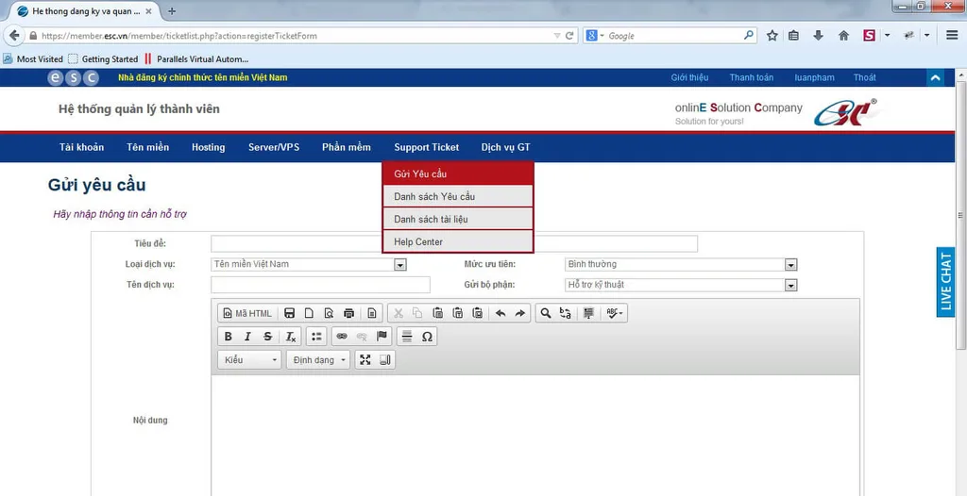Open the Phần mềm menu
Screen dimensions: 967x496
[347, 147]
